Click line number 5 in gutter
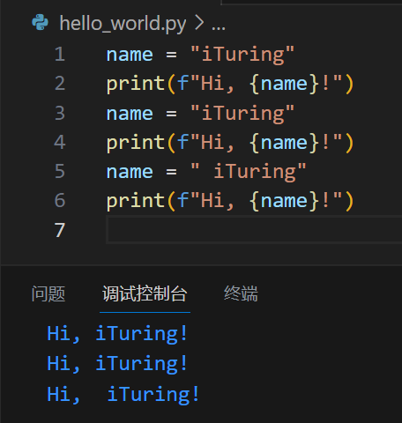The height and width of the screenshot is (423, 402). pyautogui.click(x=60, y=171)
